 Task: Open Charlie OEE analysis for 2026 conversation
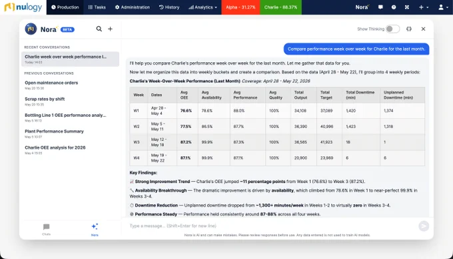pyautogui.click(x=70, y=150)
